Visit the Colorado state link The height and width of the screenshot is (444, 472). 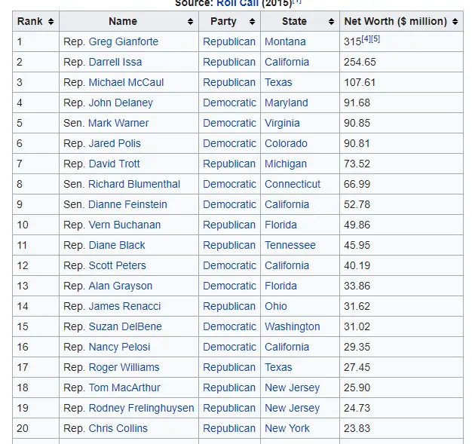tap(286, 143)
